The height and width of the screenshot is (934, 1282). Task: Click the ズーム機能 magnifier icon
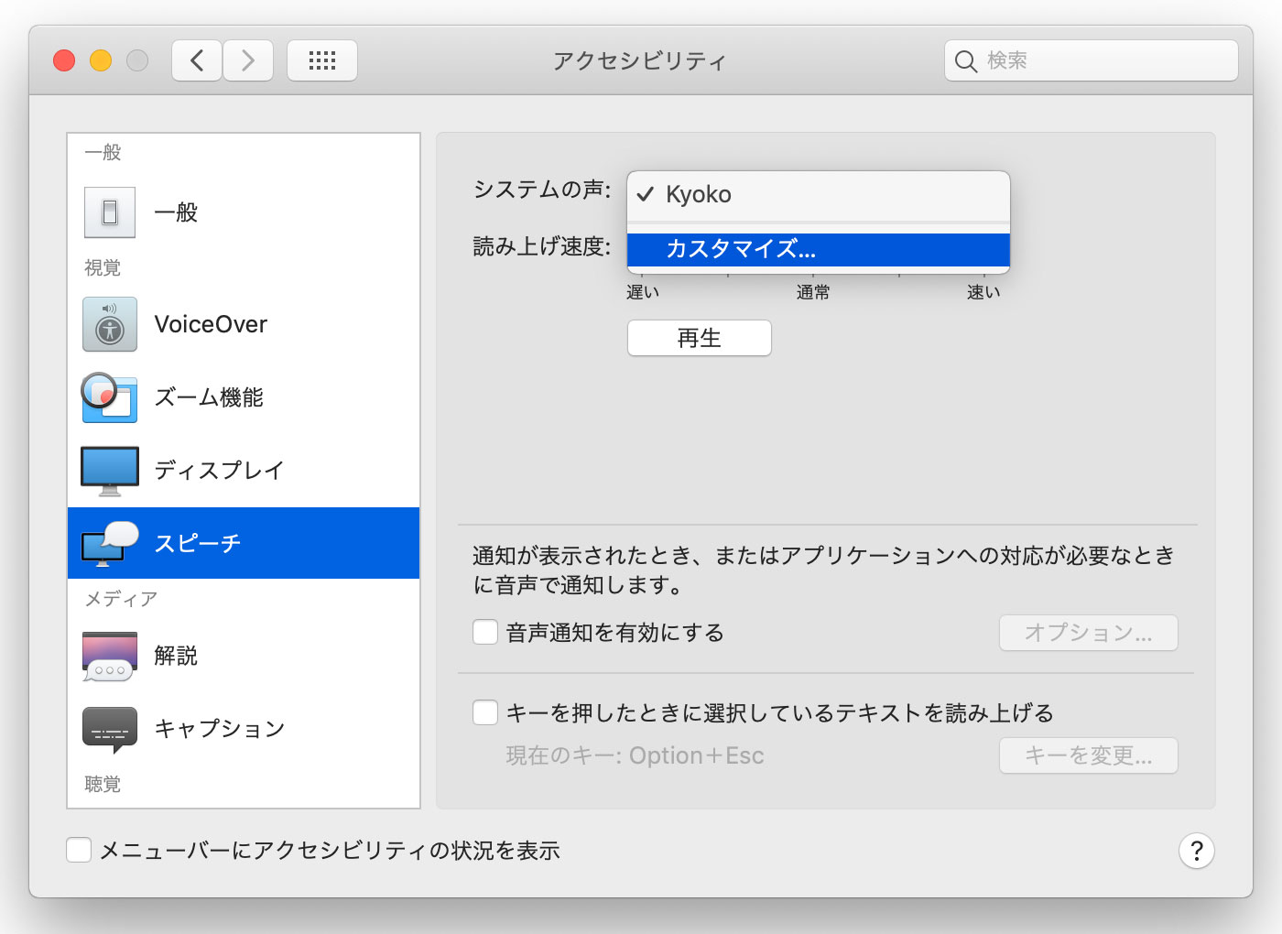click(x=109, y=397)
